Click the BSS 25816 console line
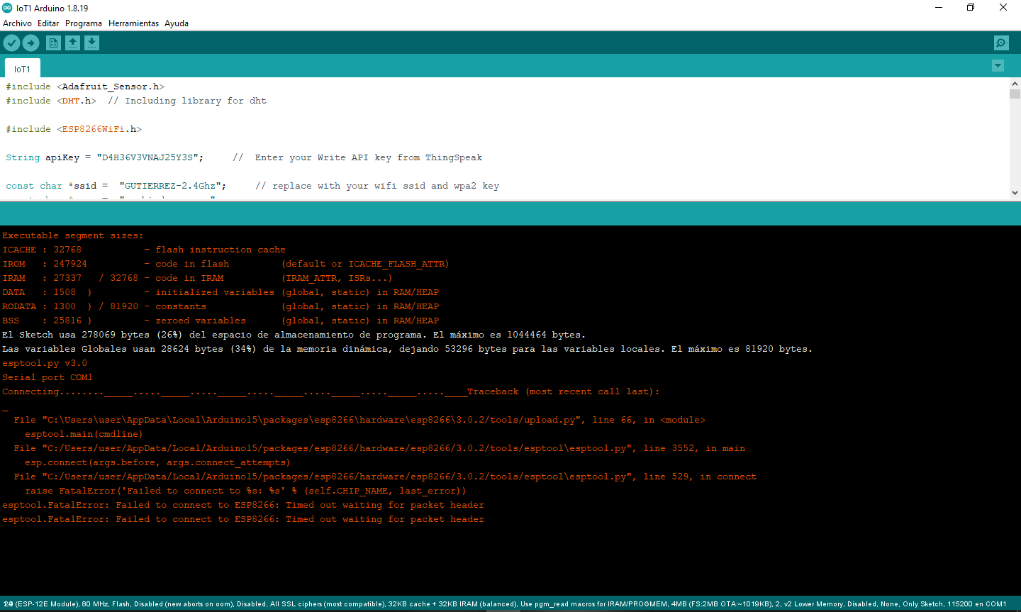The height and width of the screenshot is (612, 1021). pyautogui.click(x=221, y=321)
